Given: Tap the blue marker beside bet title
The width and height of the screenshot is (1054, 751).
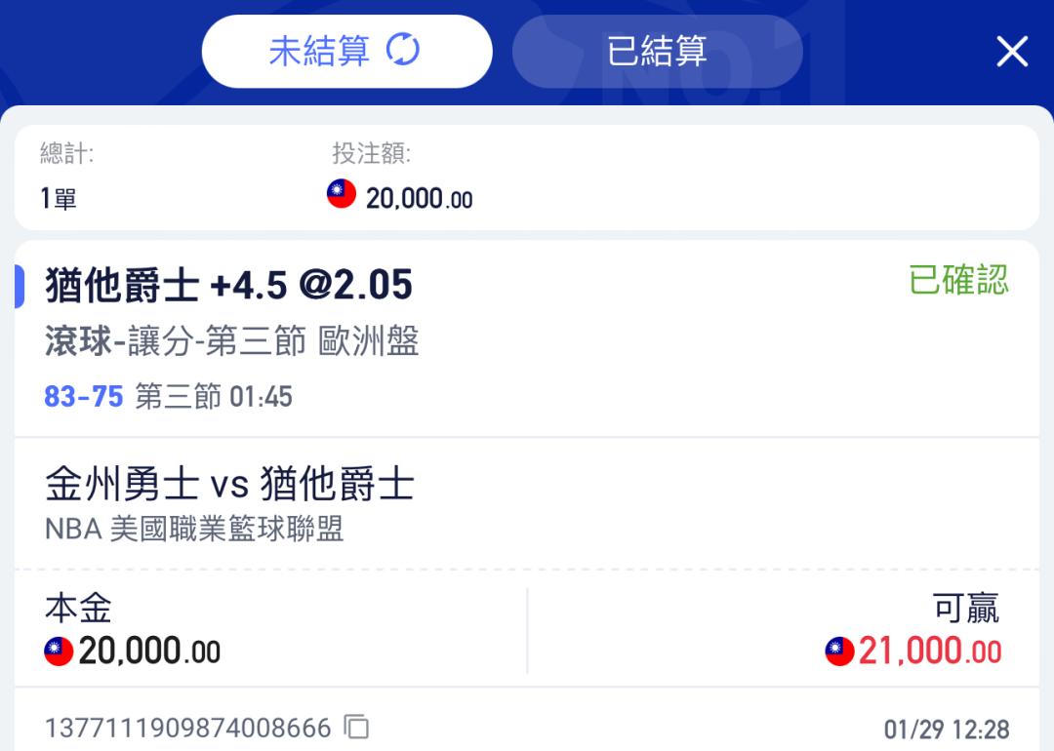Looking at the screenshot, I should tap(20, 286).
